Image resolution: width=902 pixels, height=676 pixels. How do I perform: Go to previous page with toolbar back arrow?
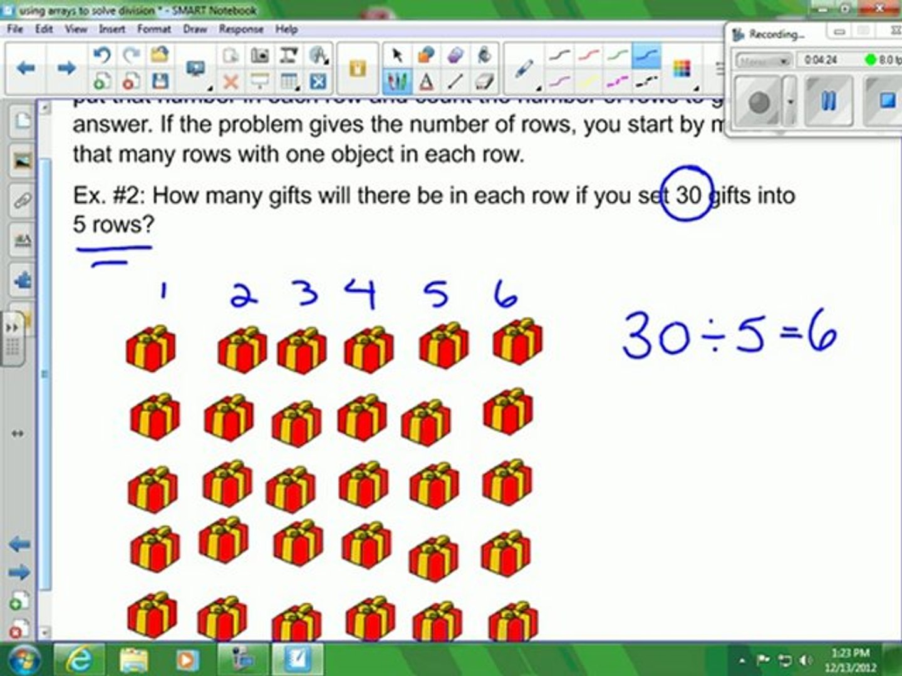click(x=26, y=68)
